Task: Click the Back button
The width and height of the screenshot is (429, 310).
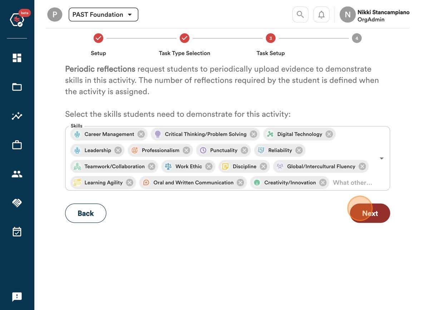Action: click(x=86, y=213)
